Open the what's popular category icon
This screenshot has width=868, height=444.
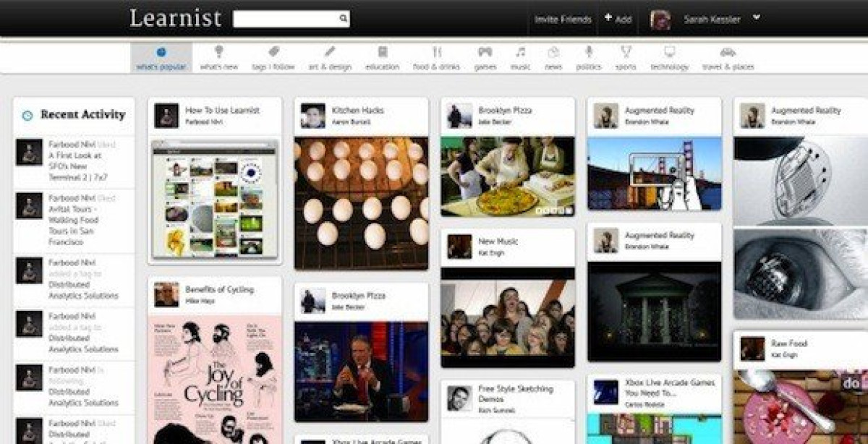[x=161, y=52]
